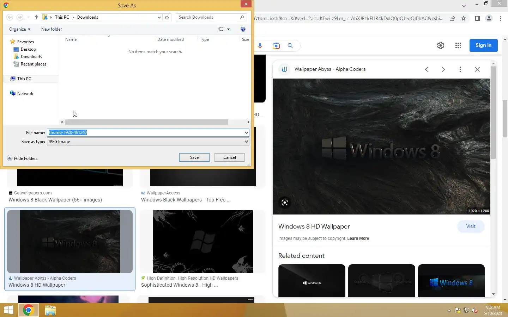Open Google quick settings gear

coord(441,45)
